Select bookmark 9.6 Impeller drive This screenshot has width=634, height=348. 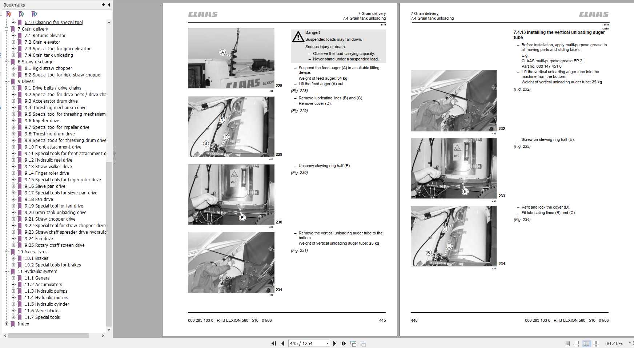point(42,121)
